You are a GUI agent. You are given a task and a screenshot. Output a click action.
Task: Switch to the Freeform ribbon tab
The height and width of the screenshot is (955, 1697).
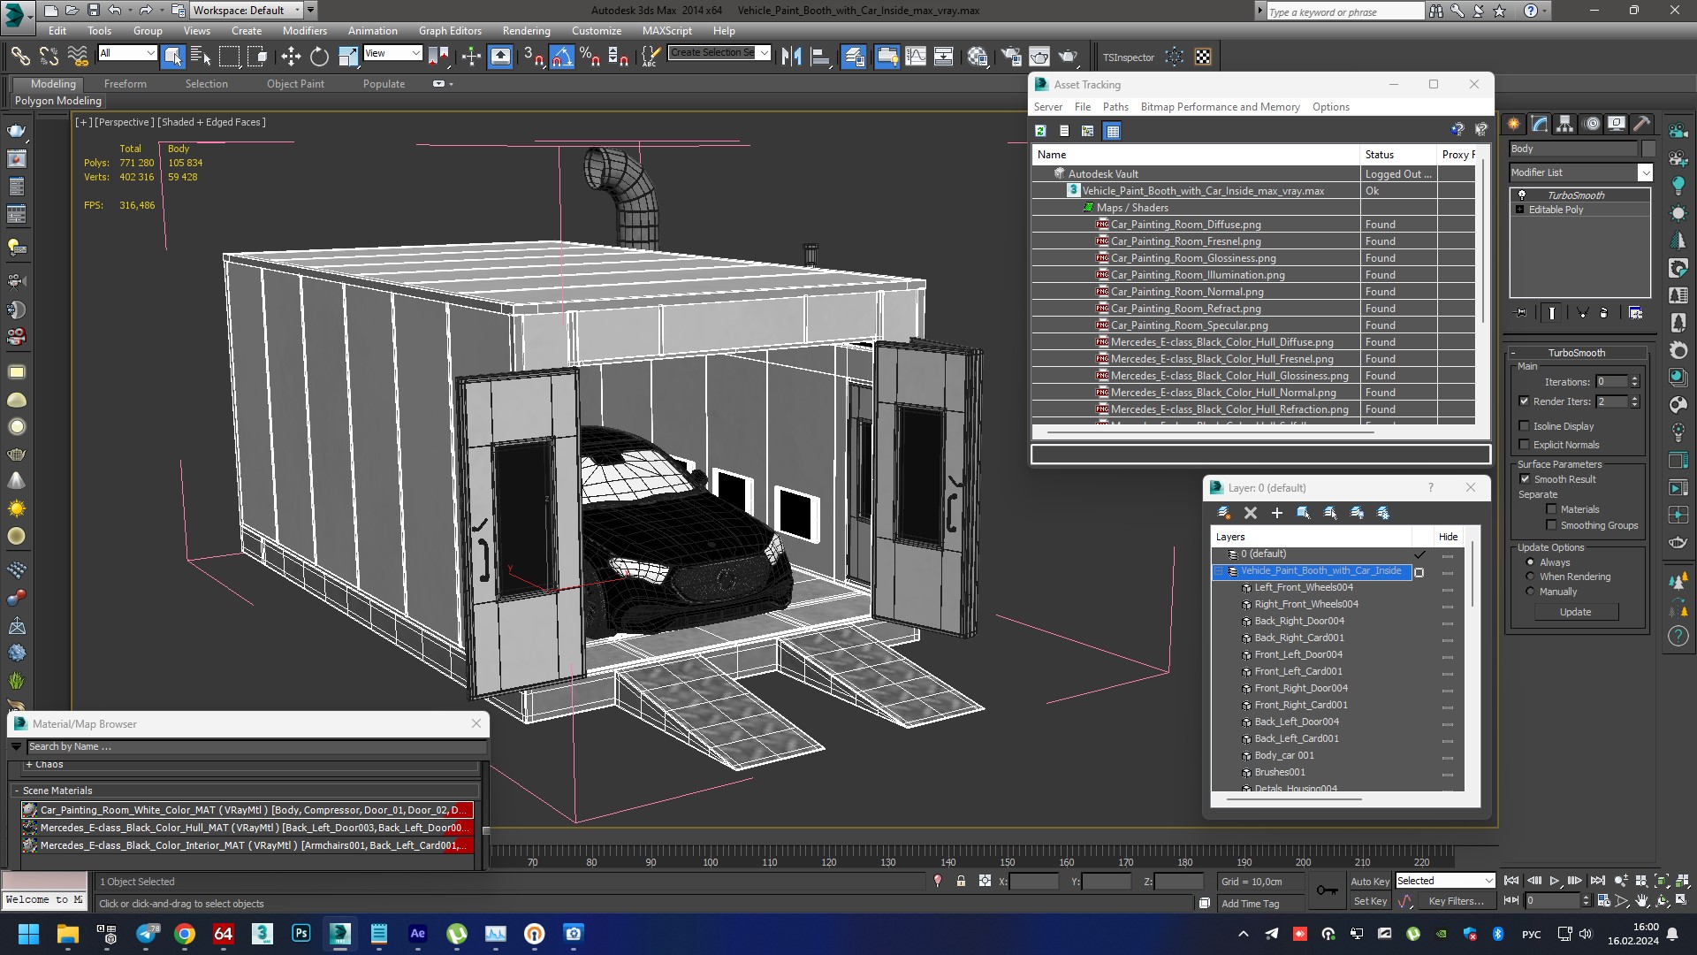pos(125,84)
